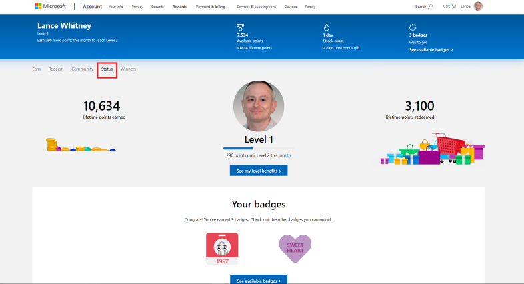Click the 10,634 lifetime points earned value
This screenshot has height=284, width=524.
pyautogui.click(x=101, y=106)
